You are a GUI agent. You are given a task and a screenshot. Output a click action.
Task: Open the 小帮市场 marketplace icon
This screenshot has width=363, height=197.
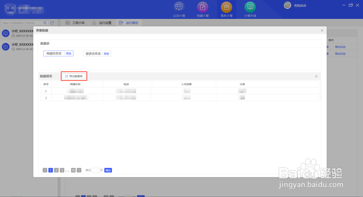(x=250, y=7)
